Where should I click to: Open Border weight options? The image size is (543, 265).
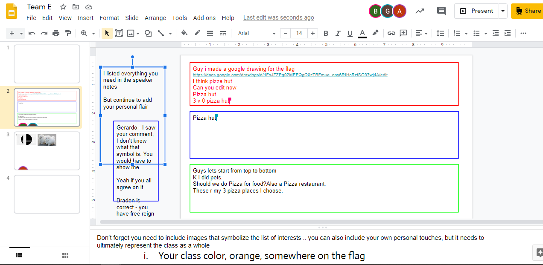pyautogui.click(x=210, y=33)
